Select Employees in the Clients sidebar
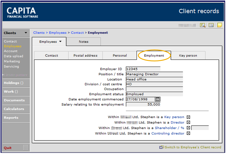The height and width of the screenshot is (154, 226). click(x=13, y=46)
